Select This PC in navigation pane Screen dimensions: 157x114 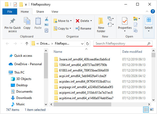click(x=17, y=72)
